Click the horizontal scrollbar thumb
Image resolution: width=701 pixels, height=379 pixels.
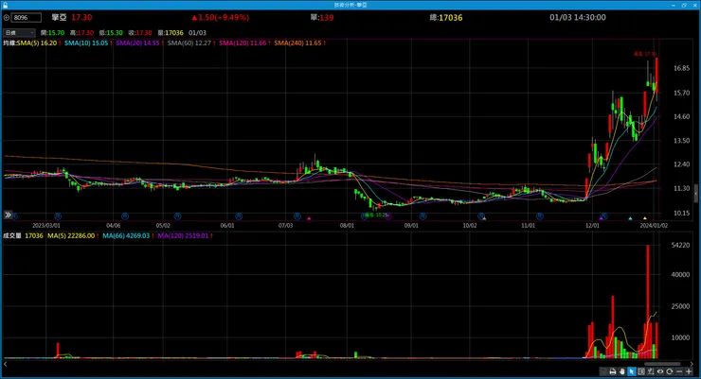coord(662,364)
